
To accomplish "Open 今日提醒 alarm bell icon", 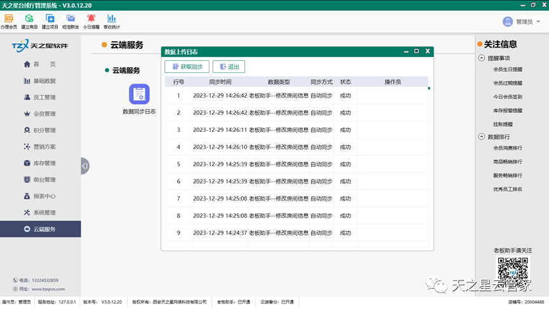I will click(91, 18).
